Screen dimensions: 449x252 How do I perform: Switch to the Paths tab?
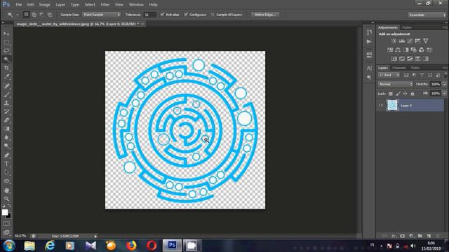coord(415,68)
